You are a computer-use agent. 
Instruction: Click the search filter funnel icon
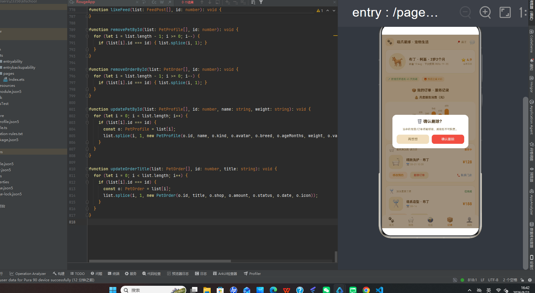[261, 2]
